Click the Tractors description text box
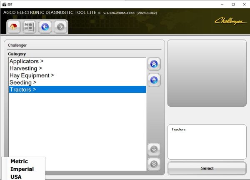The height and width of the screenshot is (180, 250). point(207,142)
